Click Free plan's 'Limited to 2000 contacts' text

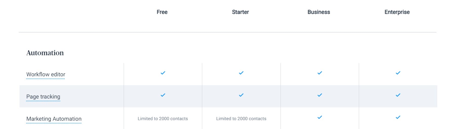163,119
